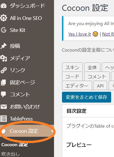Click the 固定ページ pages icon
This screenshot has height=157, width=114.
tap(4, 82)
